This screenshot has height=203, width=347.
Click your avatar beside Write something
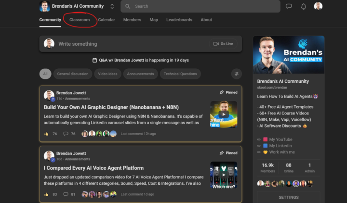[49, 43]
